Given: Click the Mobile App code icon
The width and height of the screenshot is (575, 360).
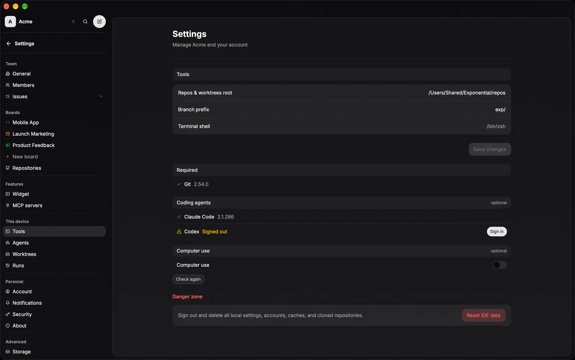Looking at the screenshot, I should coord(8,122).
